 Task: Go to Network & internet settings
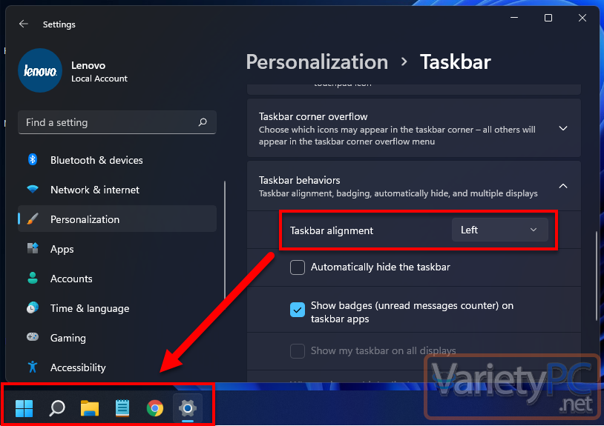tap(94, 190)
